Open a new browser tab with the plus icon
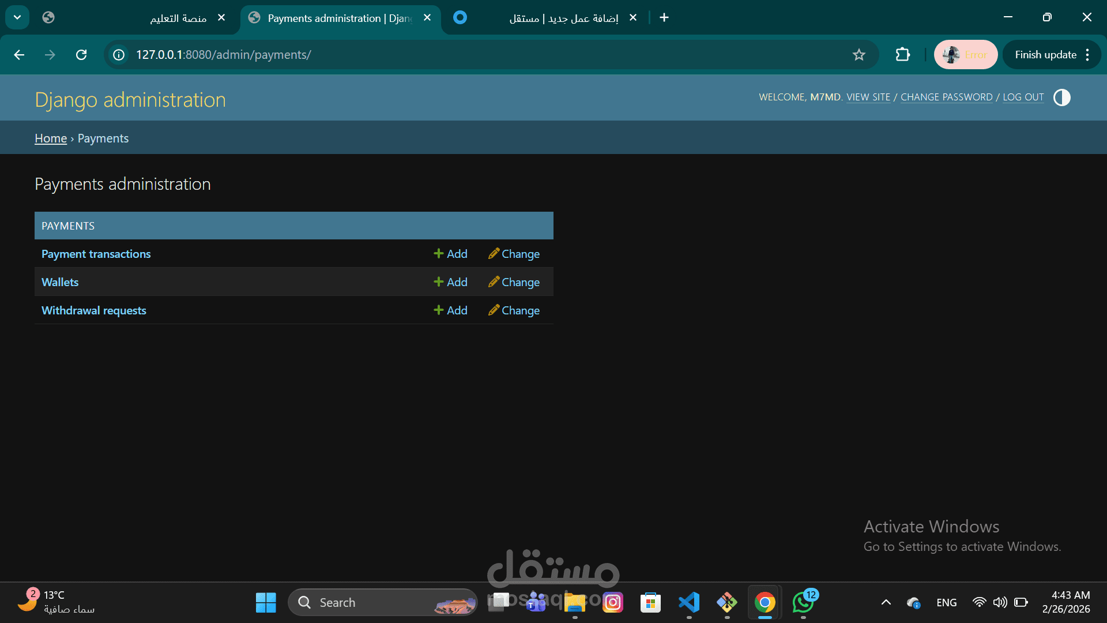This screenshot has height=623, width=1107. [664, 18]
